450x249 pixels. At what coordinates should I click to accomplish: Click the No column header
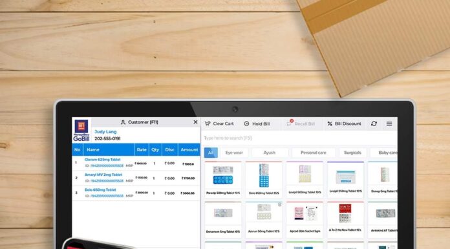click(x=77, y=149)
